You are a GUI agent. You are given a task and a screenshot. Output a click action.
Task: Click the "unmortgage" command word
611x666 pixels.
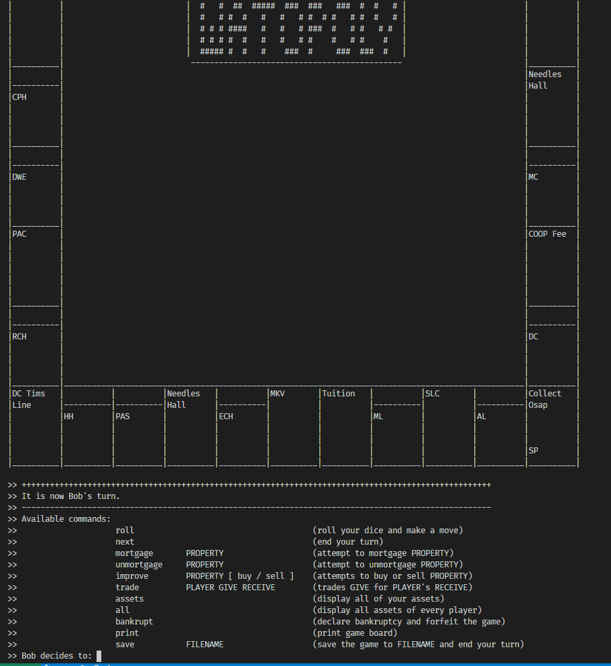139,565
